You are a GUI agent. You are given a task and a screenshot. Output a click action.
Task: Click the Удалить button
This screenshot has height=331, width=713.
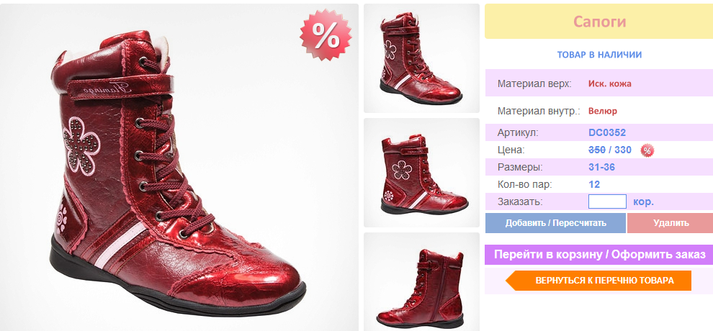(671, 223)
